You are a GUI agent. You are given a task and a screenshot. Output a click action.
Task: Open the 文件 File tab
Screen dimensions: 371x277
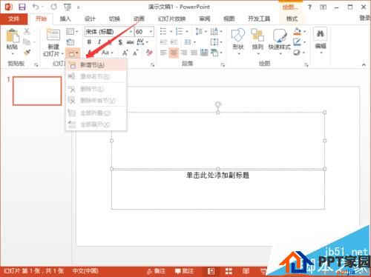[13, 19]
